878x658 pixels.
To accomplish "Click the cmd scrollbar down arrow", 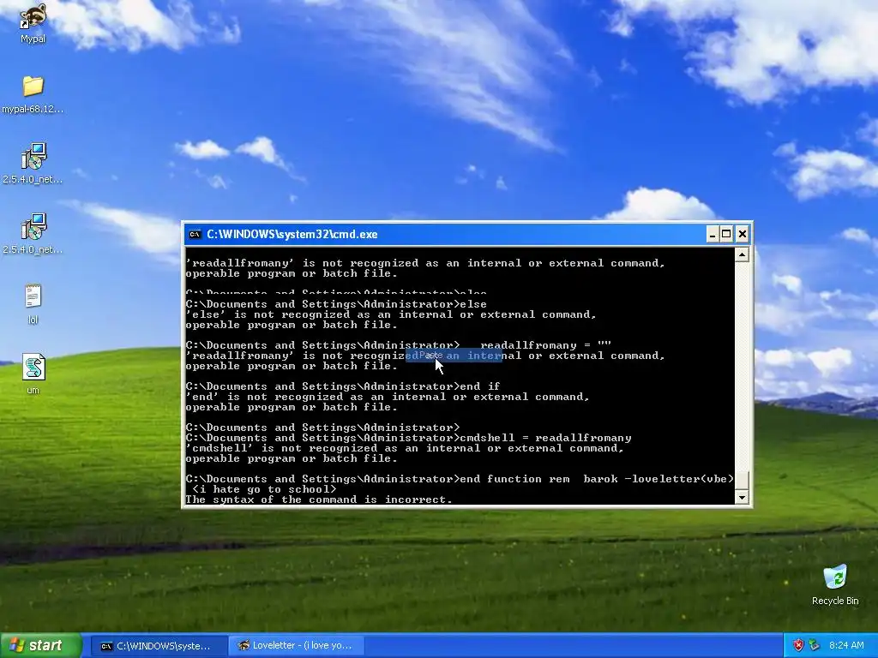I will [742, 498].
